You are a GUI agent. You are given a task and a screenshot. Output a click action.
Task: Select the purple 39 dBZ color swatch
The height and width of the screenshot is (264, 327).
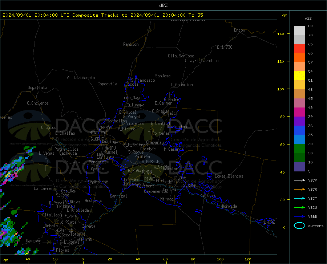(299, 121)
